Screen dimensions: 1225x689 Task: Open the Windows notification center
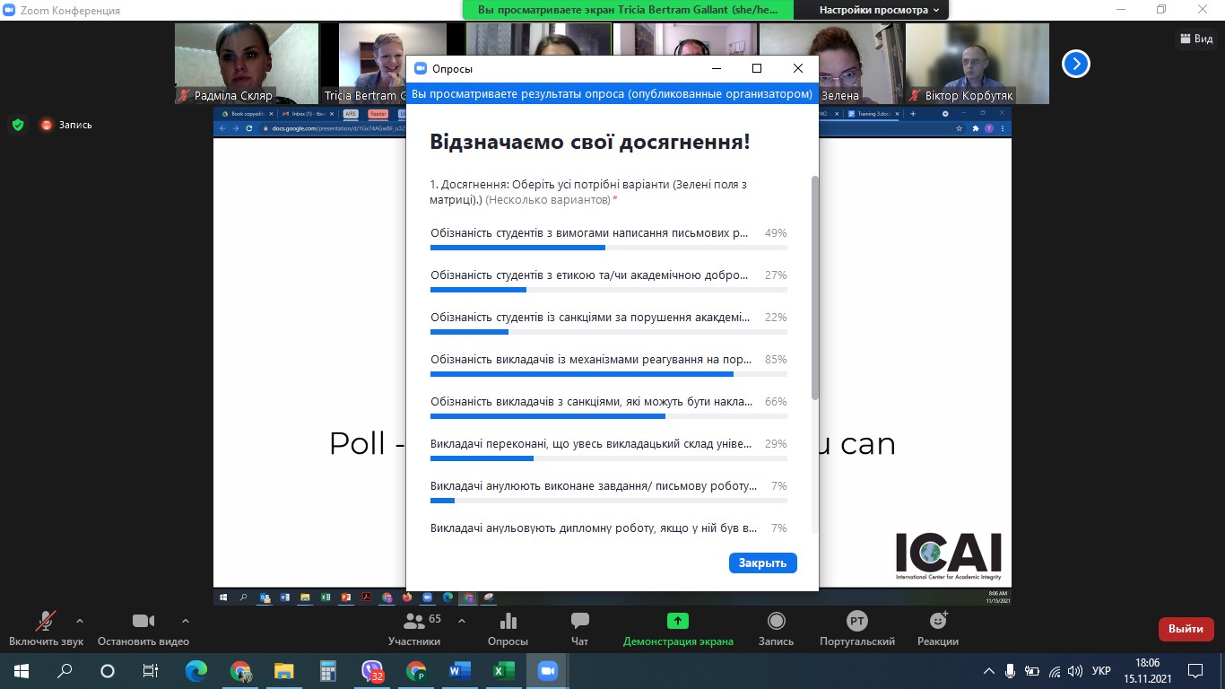[1195, 670]
